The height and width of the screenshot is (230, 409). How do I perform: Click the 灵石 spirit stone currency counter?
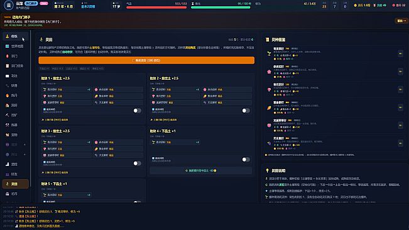tap(362, 5)
